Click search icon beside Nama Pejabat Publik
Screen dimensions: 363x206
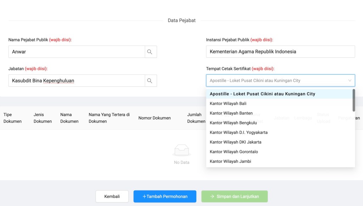[x=150, y=52]
